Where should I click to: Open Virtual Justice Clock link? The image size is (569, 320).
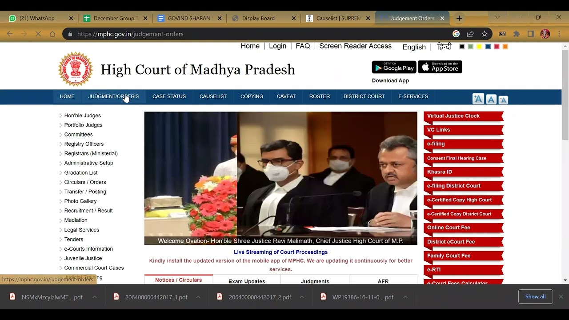(x=463, y=116)
